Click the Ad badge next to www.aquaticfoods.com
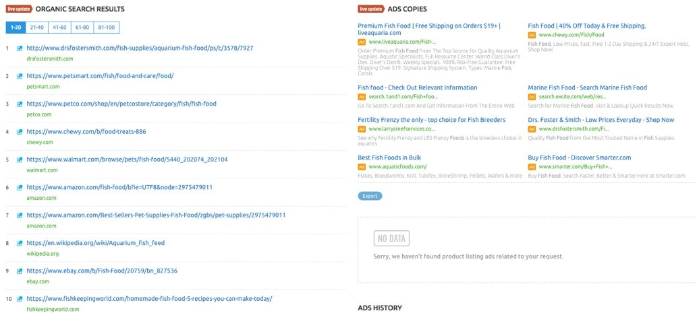 (362, 166)
